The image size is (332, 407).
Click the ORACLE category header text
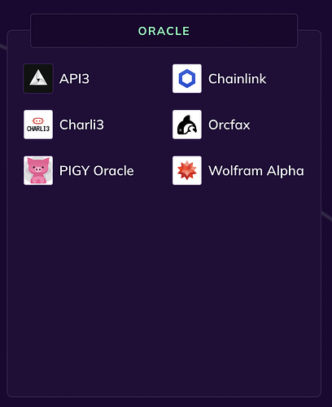click(164, 31)
